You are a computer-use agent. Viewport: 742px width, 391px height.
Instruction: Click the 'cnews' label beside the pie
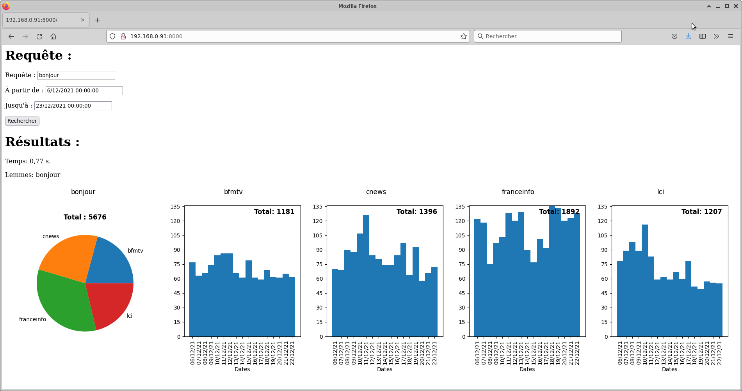pyautogui.click(x=51, y=236)
